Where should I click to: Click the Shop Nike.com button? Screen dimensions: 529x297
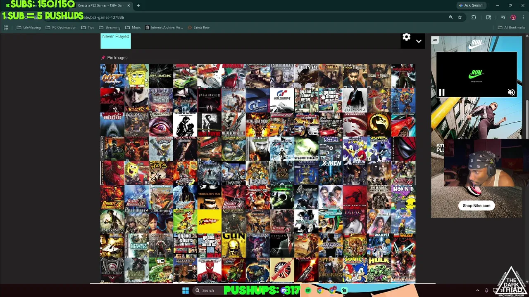click(477, 205)
